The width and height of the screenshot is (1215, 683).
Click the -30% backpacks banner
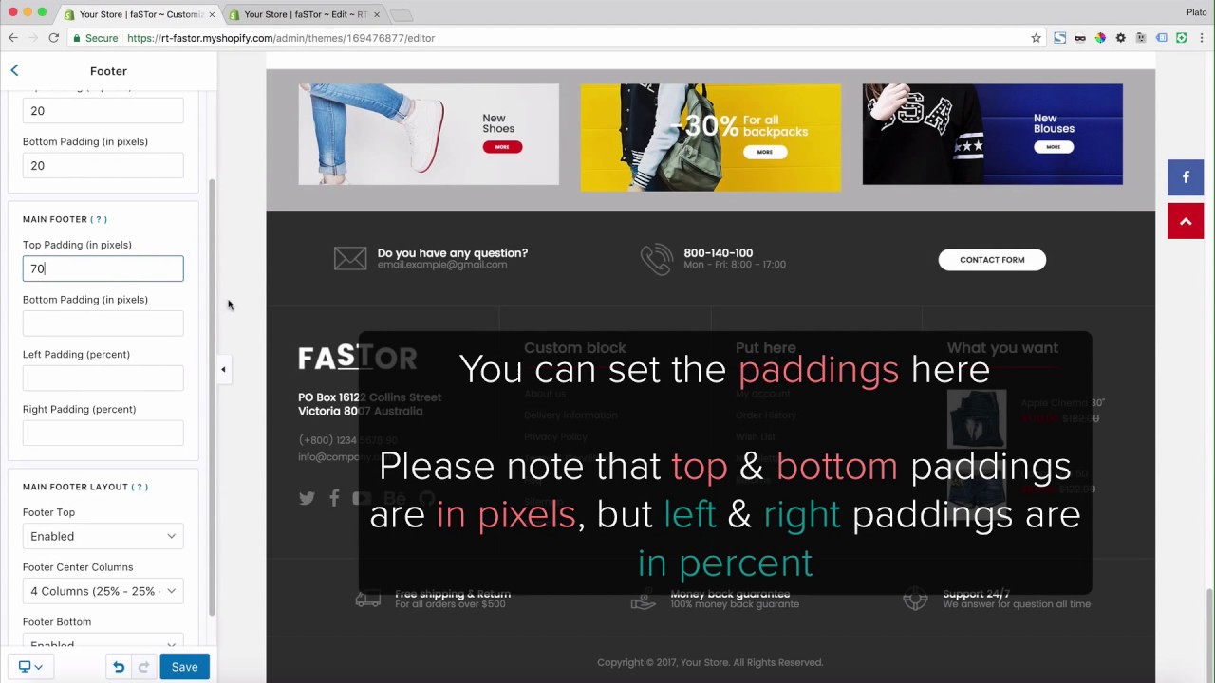point(711,138)
